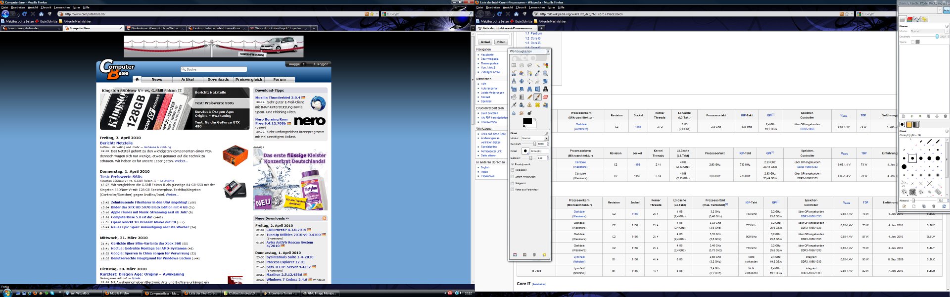950x297 pixels.
Task: Select the Pencil tool in GIMP toolbox
Action: (529, 97)
